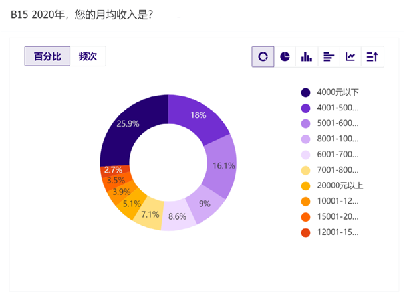
Task: Toggle the 7001-800... legend item
Action: [338, 170]
